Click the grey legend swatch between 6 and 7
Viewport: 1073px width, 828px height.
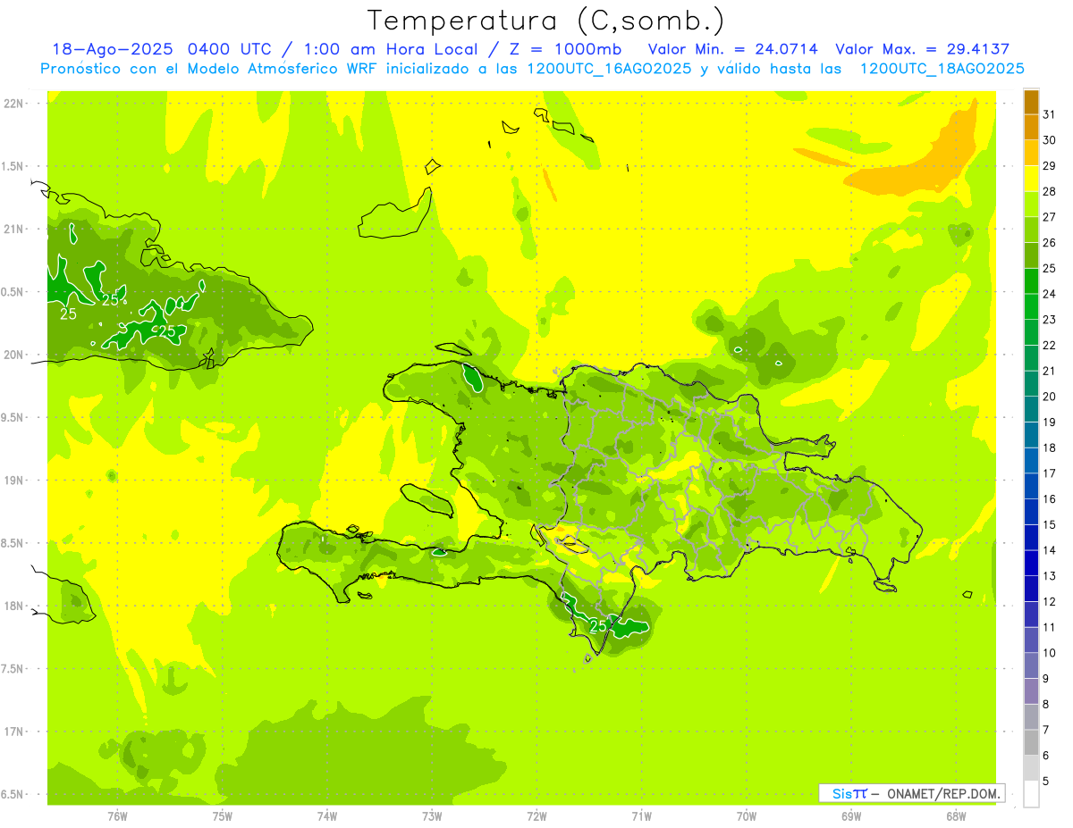pyautogui.click(x=1031, y=742)
